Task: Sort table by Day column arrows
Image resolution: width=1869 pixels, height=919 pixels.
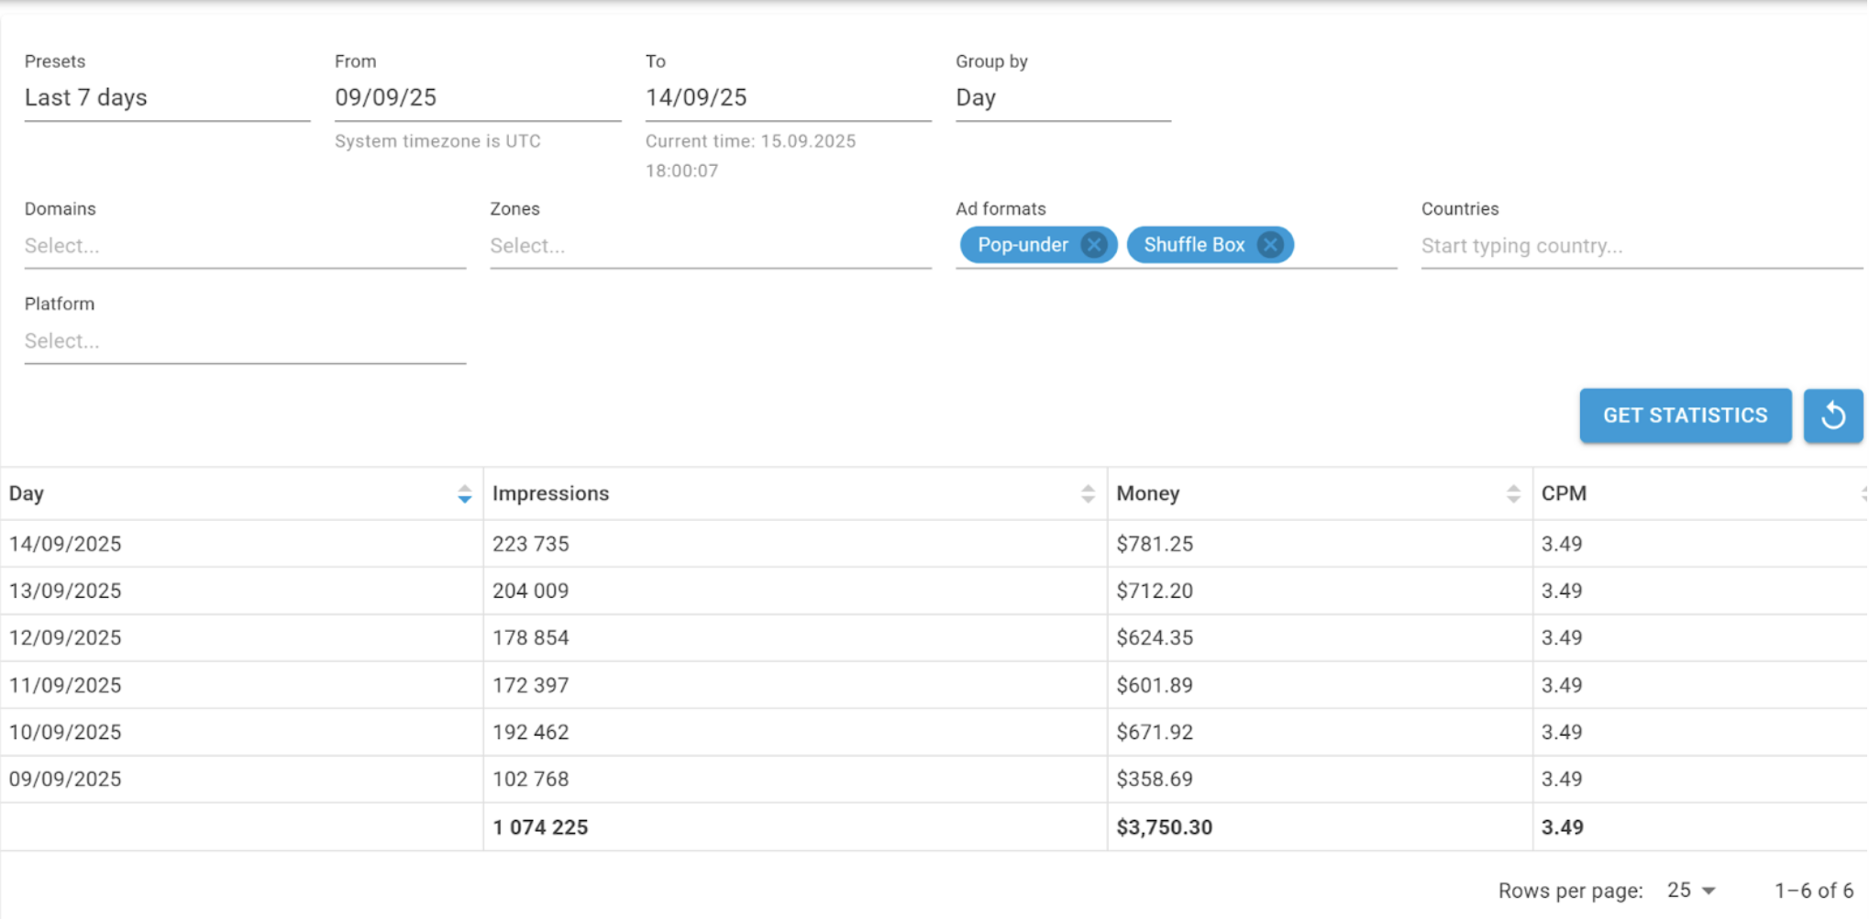Action: (x=464, y=494)
